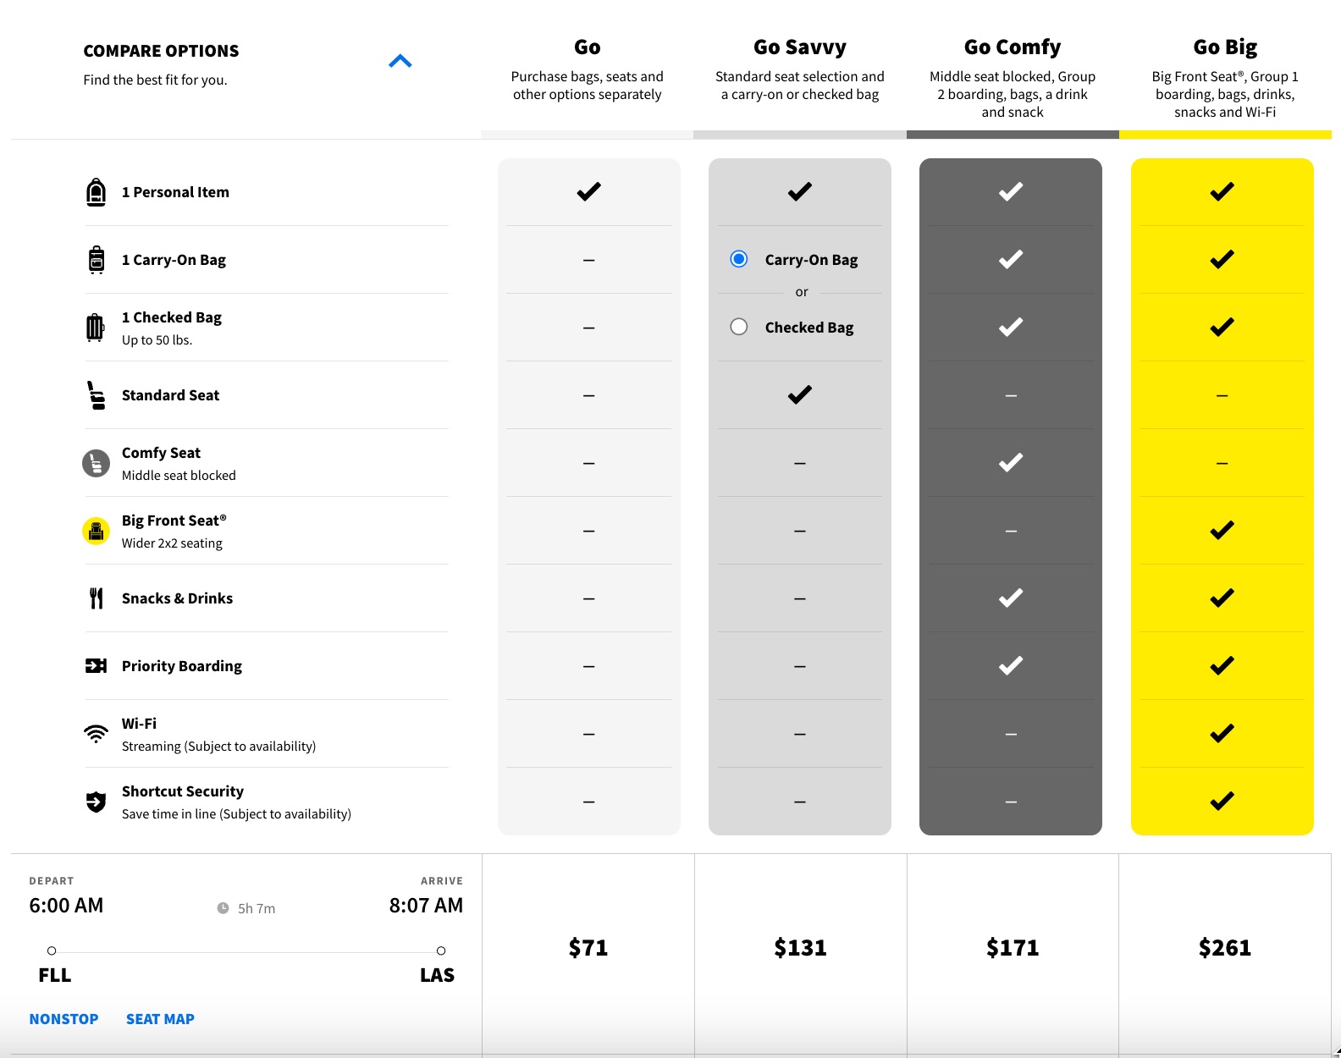
Task: Click the Carry-On Bag suitcase icon
Action: pos(97,260)
